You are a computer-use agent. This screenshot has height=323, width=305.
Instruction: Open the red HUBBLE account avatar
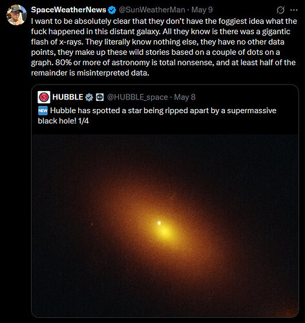coord(44,97)
